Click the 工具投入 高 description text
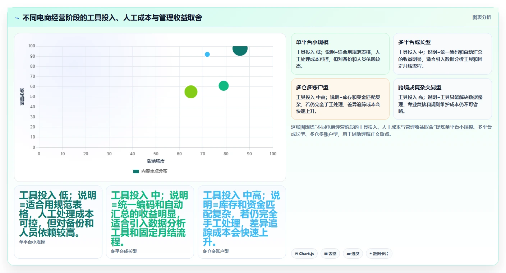This screenshot has width=506, height=273. click(440, 104)
